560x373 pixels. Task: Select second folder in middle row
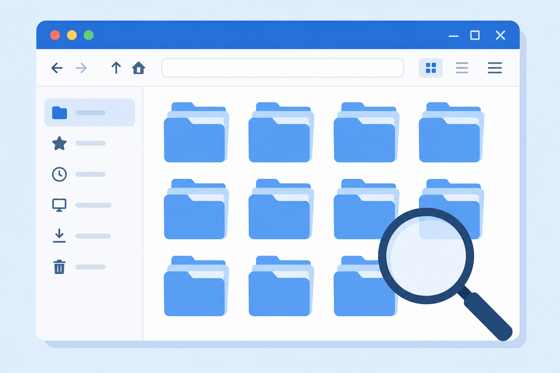point(281,209)
